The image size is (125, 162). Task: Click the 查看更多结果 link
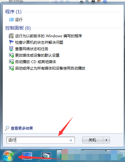tap(22, 128)
